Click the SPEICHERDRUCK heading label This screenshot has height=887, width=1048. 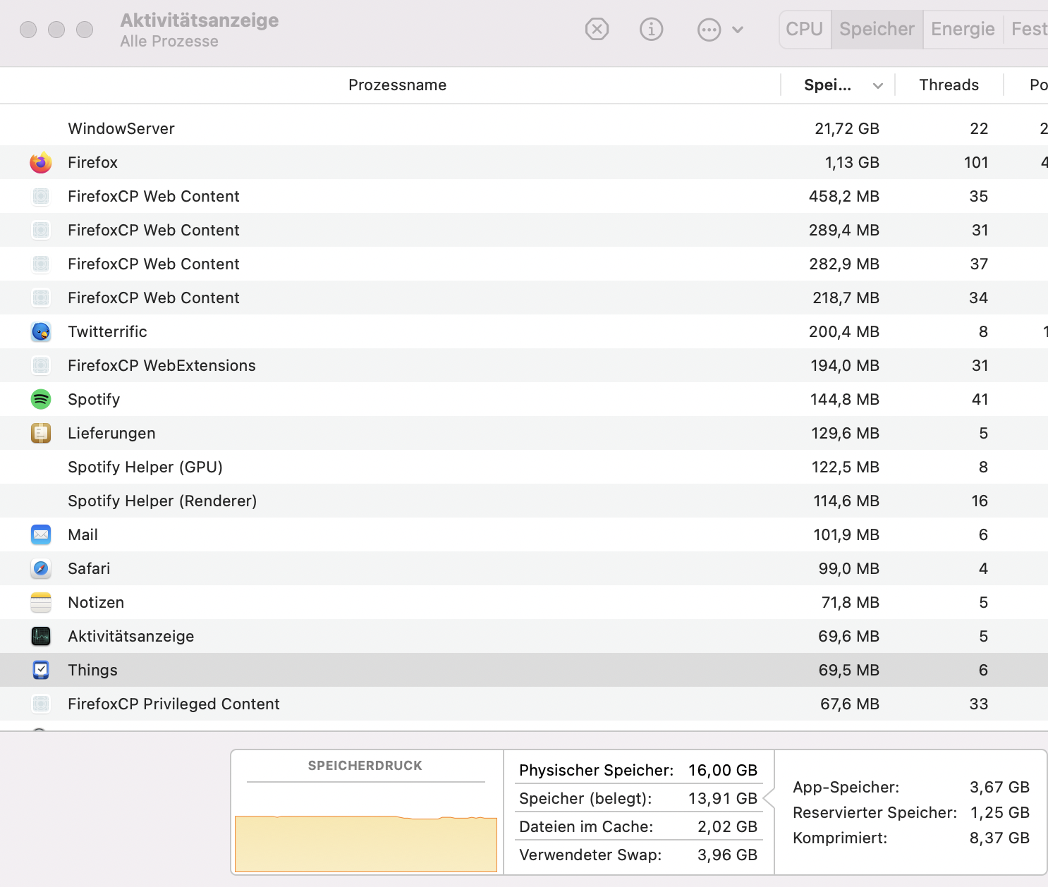(365, 766)
